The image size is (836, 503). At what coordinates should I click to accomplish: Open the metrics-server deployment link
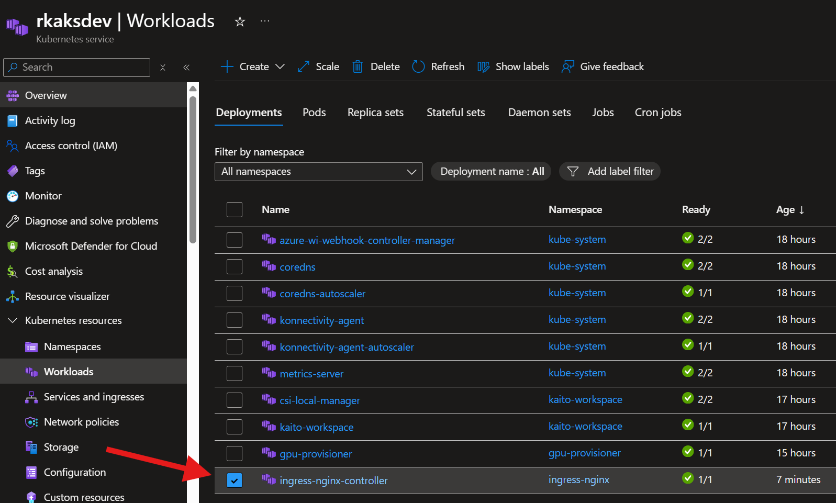click(311, 374)
